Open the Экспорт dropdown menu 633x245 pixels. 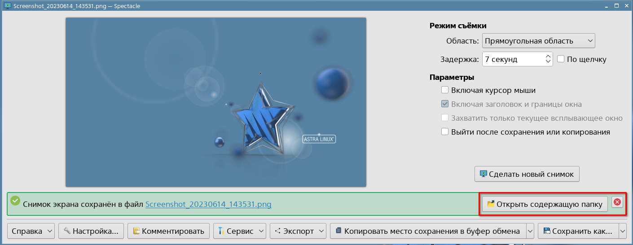tap(298, 231)
